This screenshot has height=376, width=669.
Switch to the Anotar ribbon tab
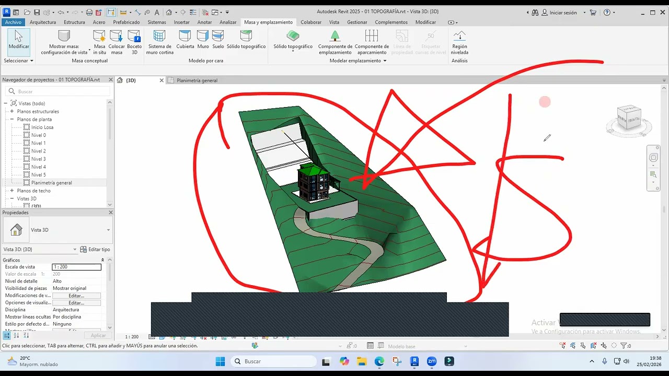click(204, 22)
